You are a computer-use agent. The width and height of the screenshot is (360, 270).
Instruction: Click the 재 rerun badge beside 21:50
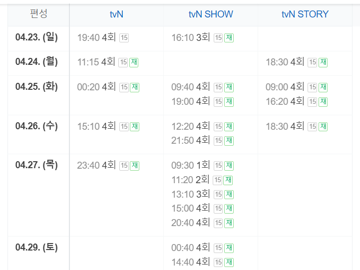pyautogui.click(x=229, y=141)
